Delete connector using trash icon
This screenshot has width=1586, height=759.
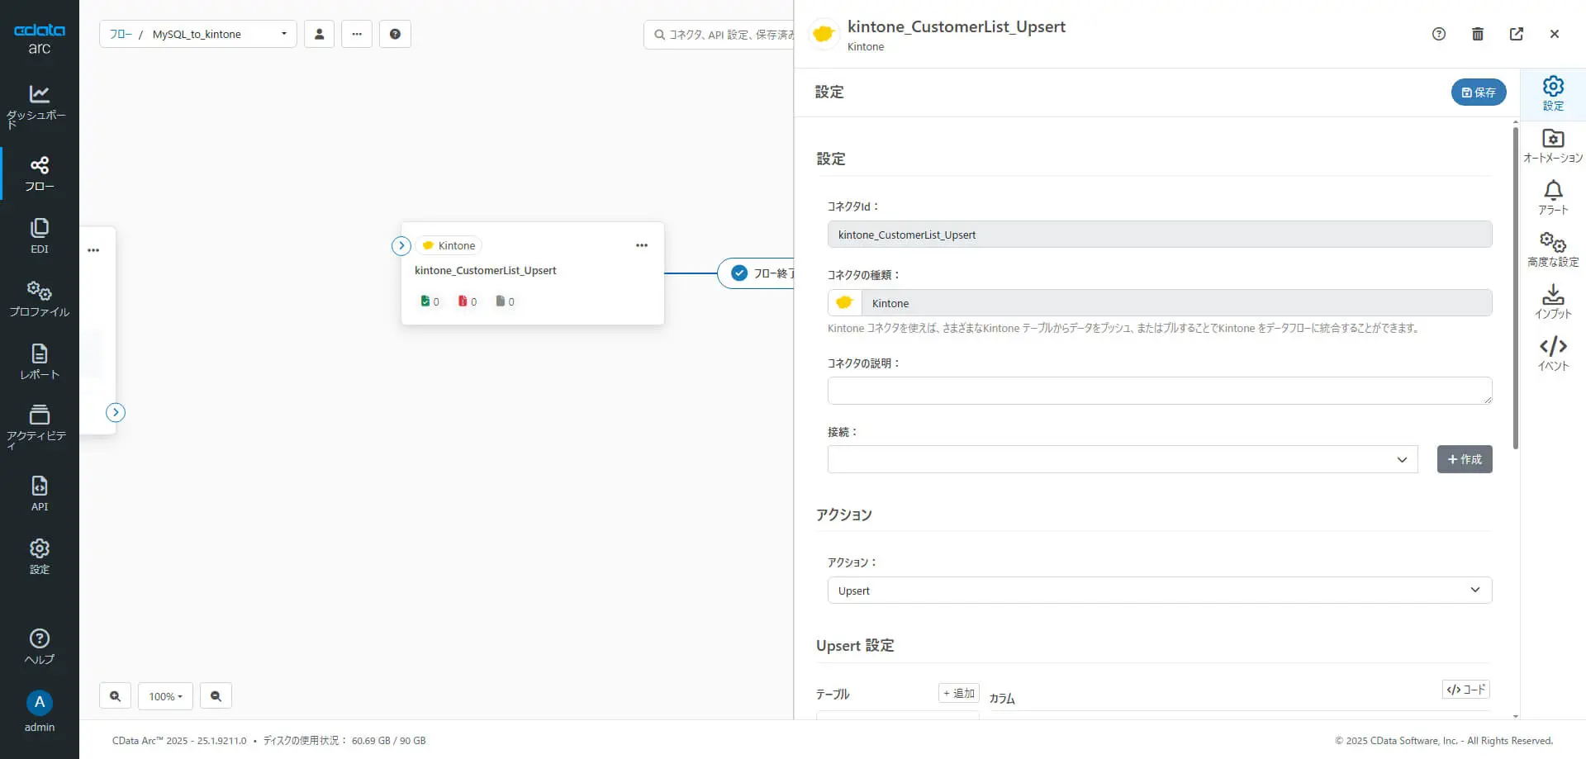(1478, 34)
